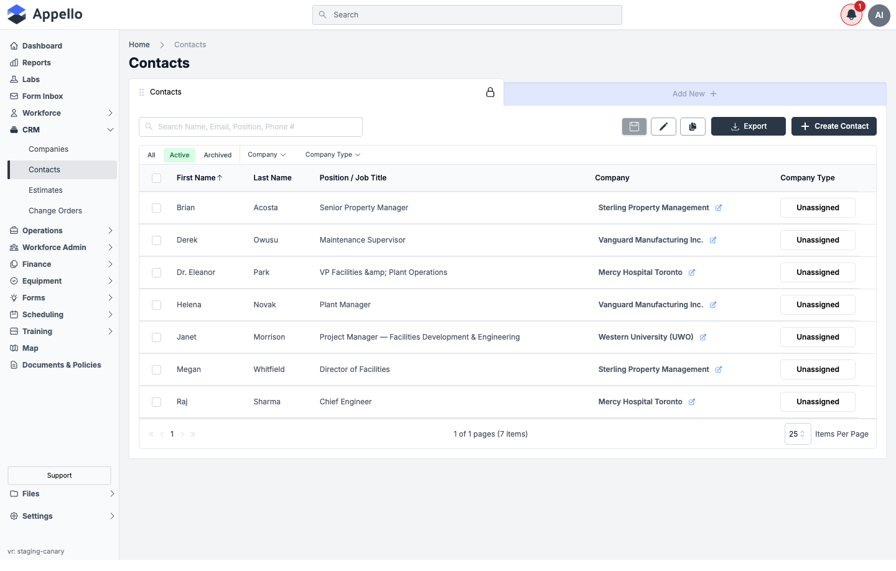This screenshot has width=896, height=571.
Task: Open Vanguard Manufacturing link icon in Helena's row
Action: tap(713, 305)
